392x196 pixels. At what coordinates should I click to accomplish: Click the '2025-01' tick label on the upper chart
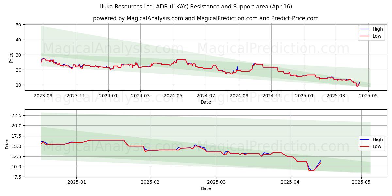click(x=304, y=96)
